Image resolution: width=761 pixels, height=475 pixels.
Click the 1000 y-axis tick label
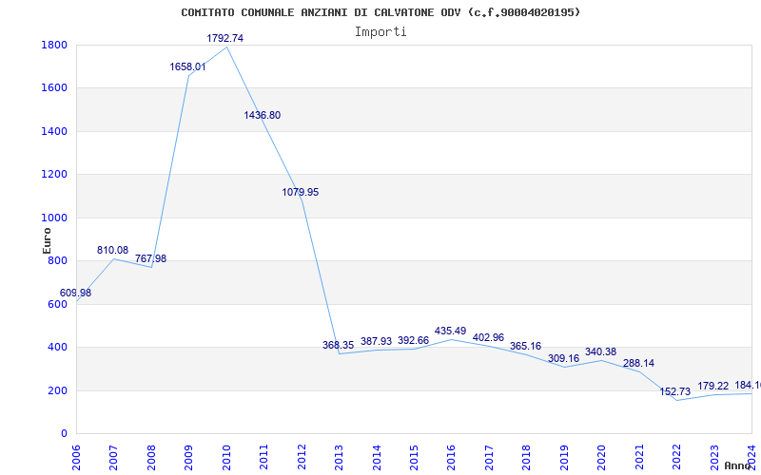point(54,218)
